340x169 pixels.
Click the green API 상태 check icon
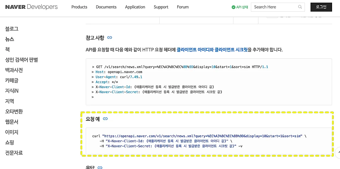coord(233,7)
